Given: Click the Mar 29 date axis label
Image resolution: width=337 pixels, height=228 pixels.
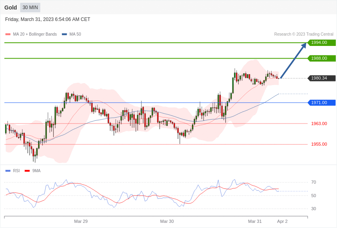Looking at the screenshot, I should click(x=81, y=221).
